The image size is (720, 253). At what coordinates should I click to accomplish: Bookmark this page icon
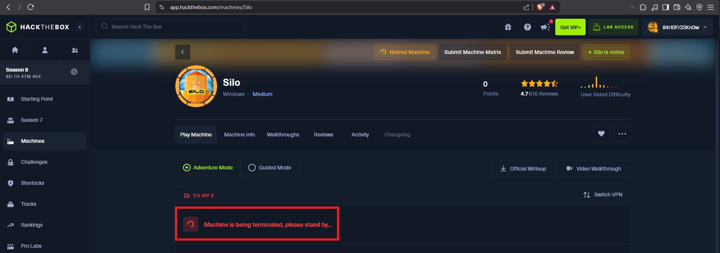[x=147, y=7]
